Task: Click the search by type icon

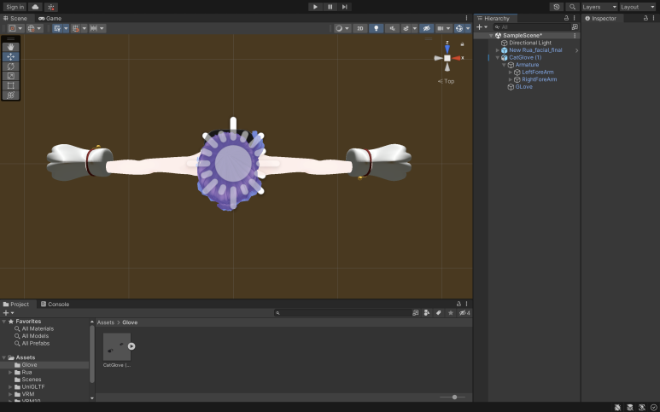Action: [427, 313]
